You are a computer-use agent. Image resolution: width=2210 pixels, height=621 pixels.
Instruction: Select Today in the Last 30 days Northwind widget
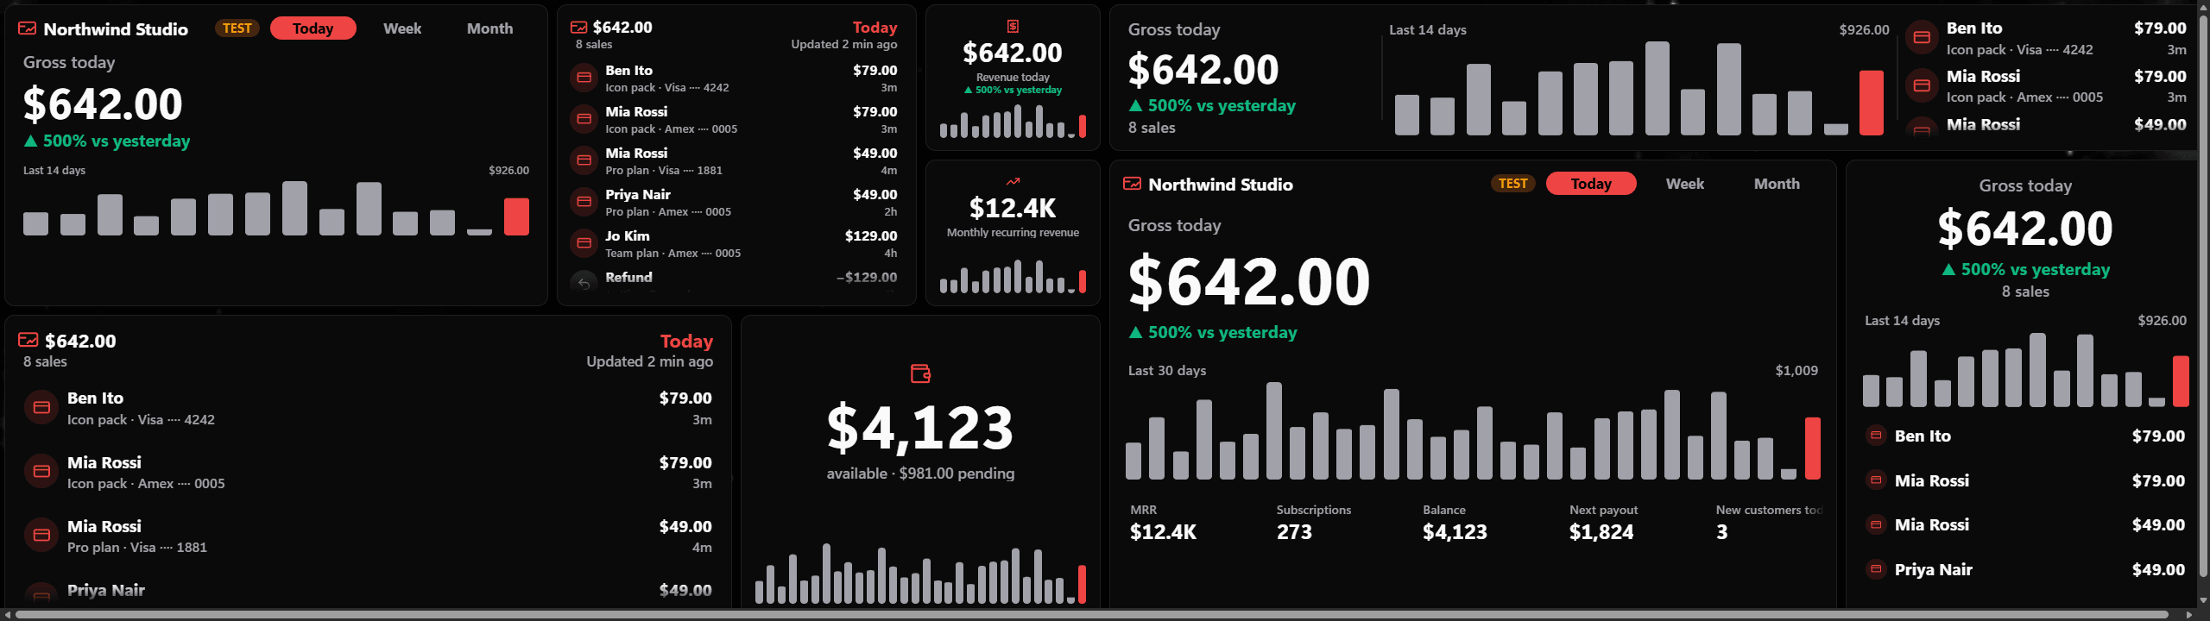pos(1591,184)
